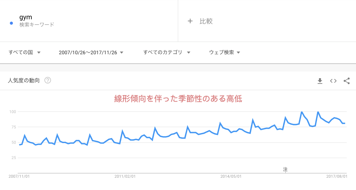Open the すべてのカテゴリ category dropdown
Viewport: 356px width, 190px height.
coord(166,52)
